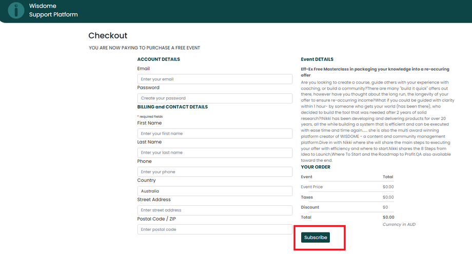Click the Eff-Ex Free Masterclass event title
Image resolution: width=472 pixels, height=258 pixels.
point(375,72)
